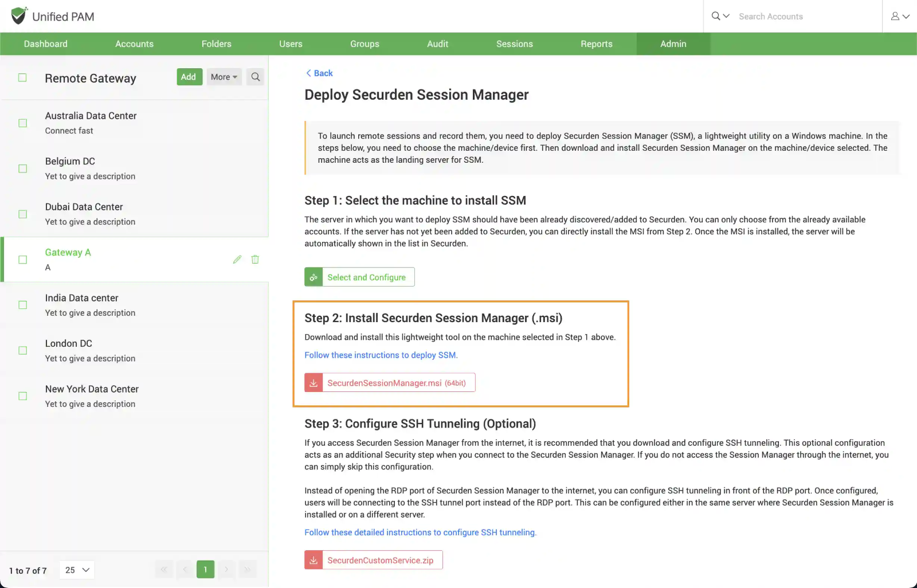Image resolution: width=917 pixels, height=588 pixels.
Task: Go to the previous page of gateways
Action: pos(185,569)
